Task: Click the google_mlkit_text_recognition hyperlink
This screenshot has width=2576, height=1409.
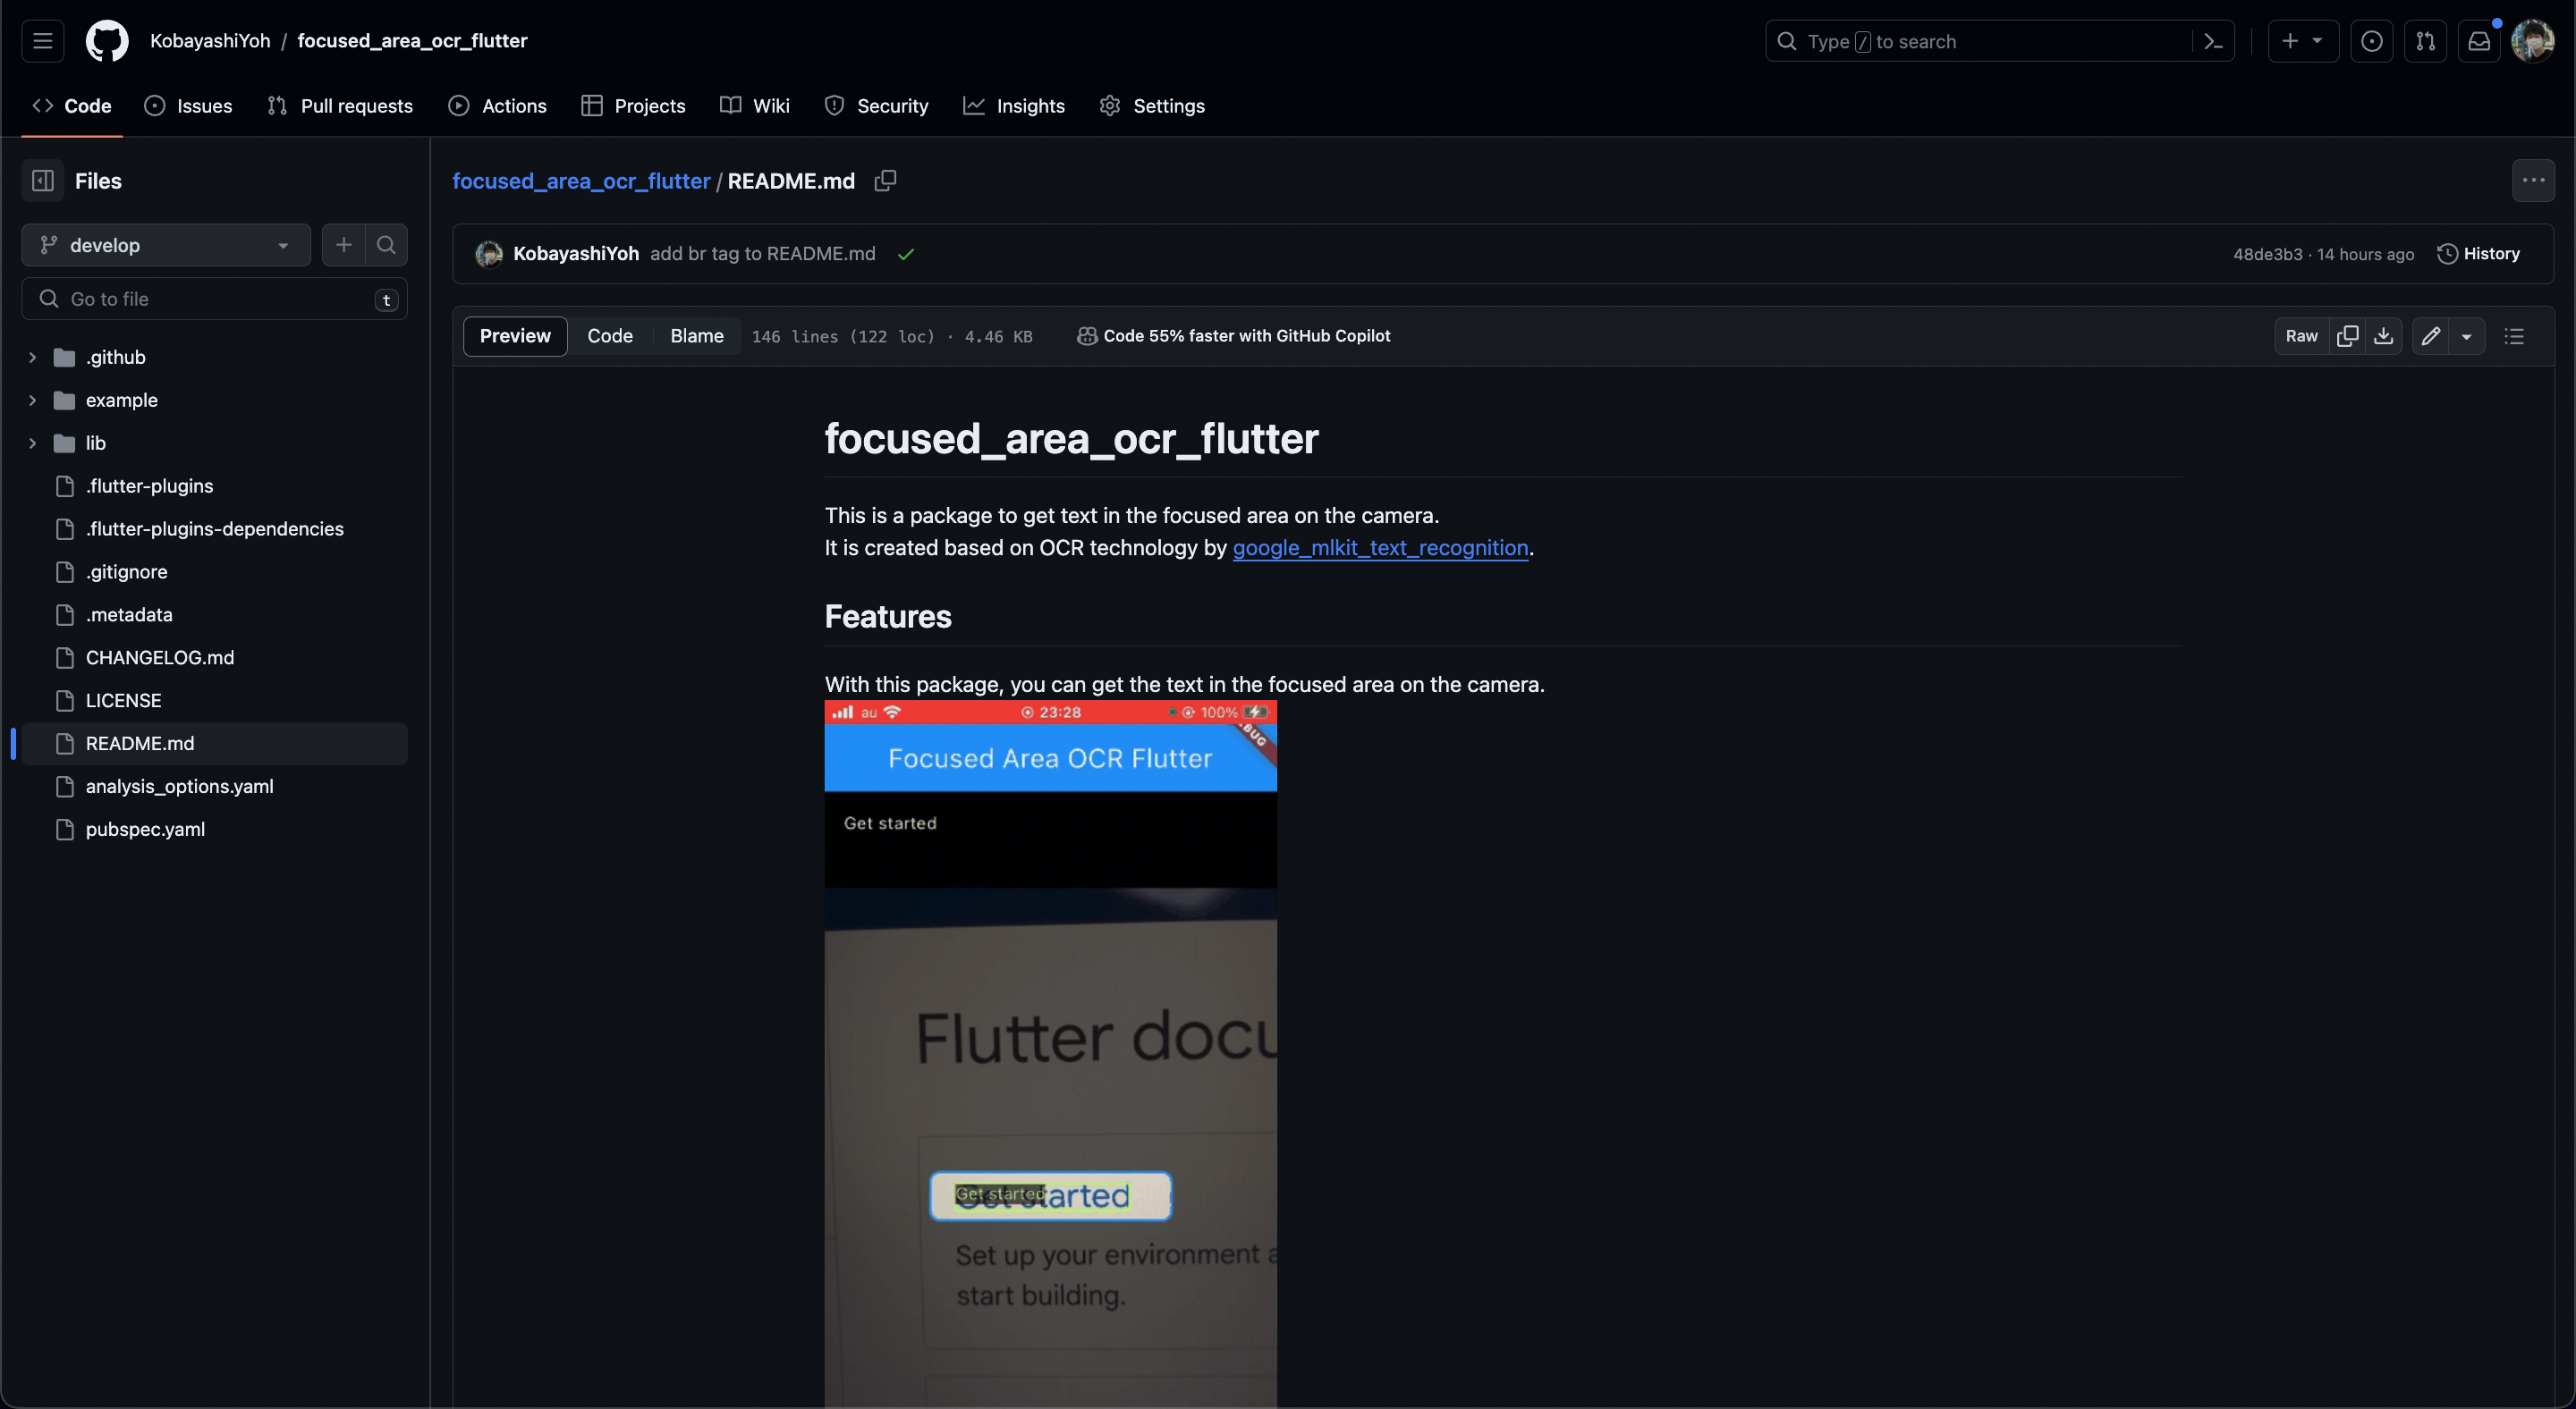Action: click(1380, 548)
